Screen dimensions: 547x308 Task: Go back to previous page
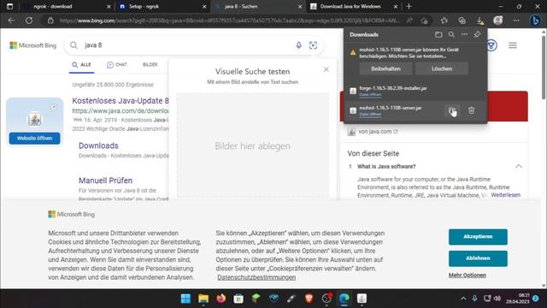tap(11, 21)
